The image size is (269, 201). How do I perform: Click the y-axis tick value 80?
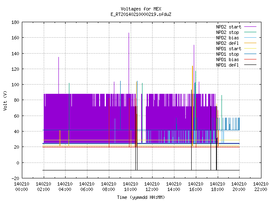click(x=16, y=100)
